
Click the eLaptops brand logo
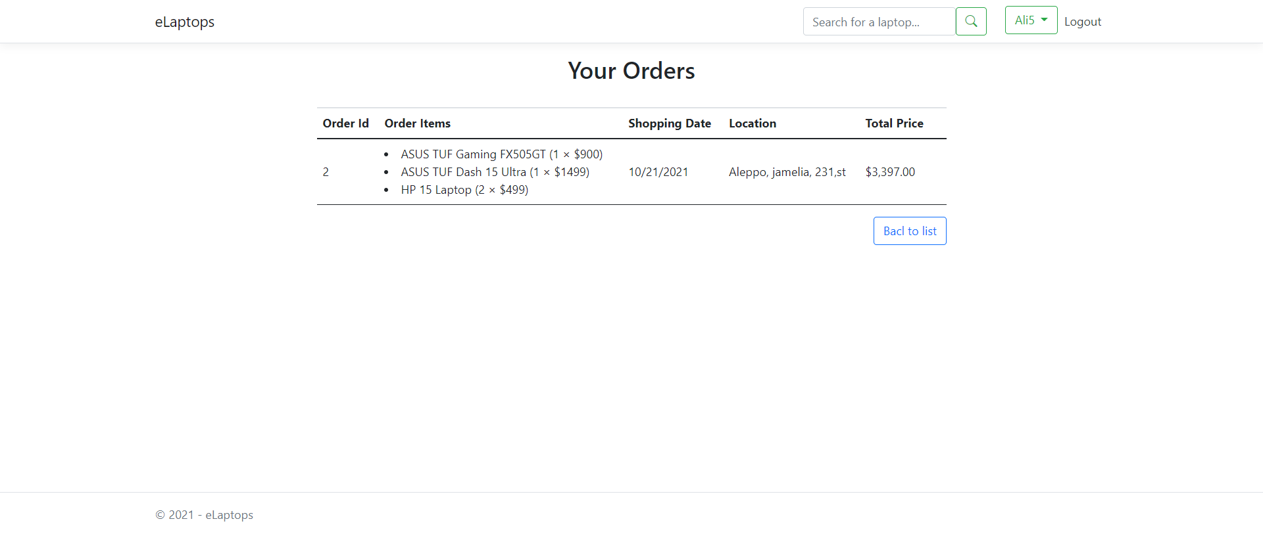(x=184, y=22)
